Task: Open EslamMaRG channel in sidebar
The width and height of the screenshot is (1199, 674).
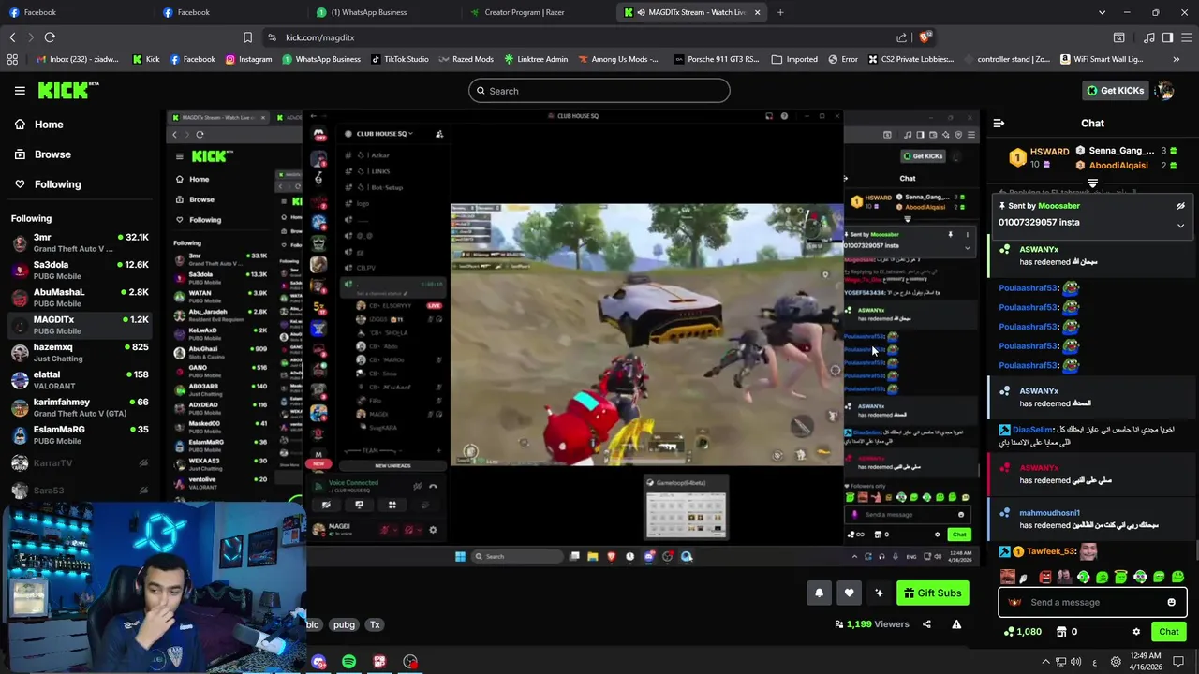Action: (80, 434)
